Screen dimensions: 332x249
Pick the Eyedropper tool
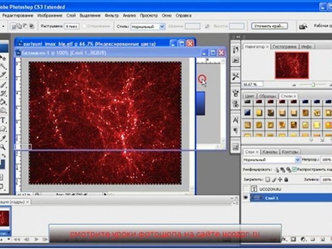pos(3,138)
